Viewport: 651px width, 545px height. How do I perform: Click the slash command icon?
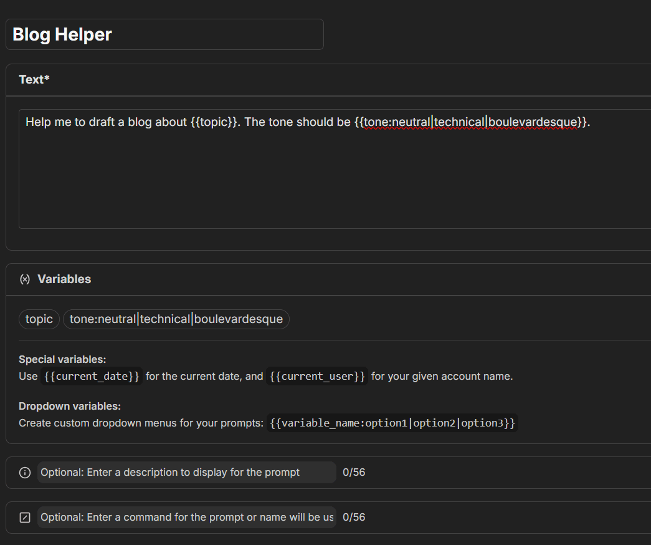pos(25,518)
